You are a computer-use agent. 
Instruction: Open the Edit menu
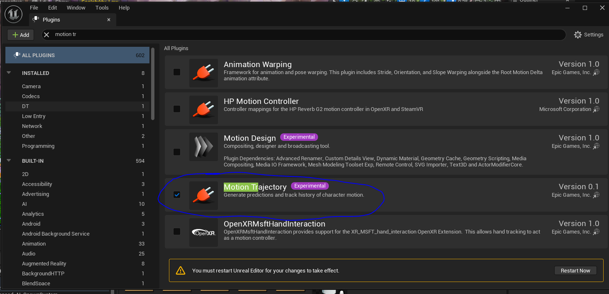[53, 7]
